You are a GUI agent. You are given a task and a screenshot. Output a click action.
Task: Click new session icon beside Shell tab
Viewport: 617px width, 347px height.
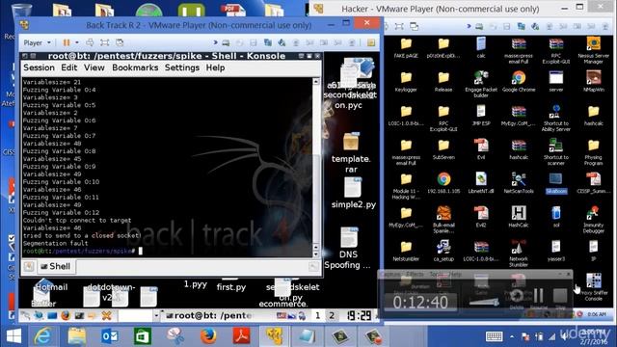(x=29, y=266)
